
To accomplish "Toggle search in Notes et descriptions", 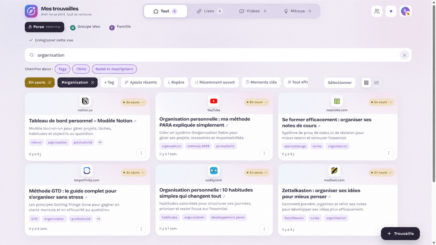I will point(114,69).
